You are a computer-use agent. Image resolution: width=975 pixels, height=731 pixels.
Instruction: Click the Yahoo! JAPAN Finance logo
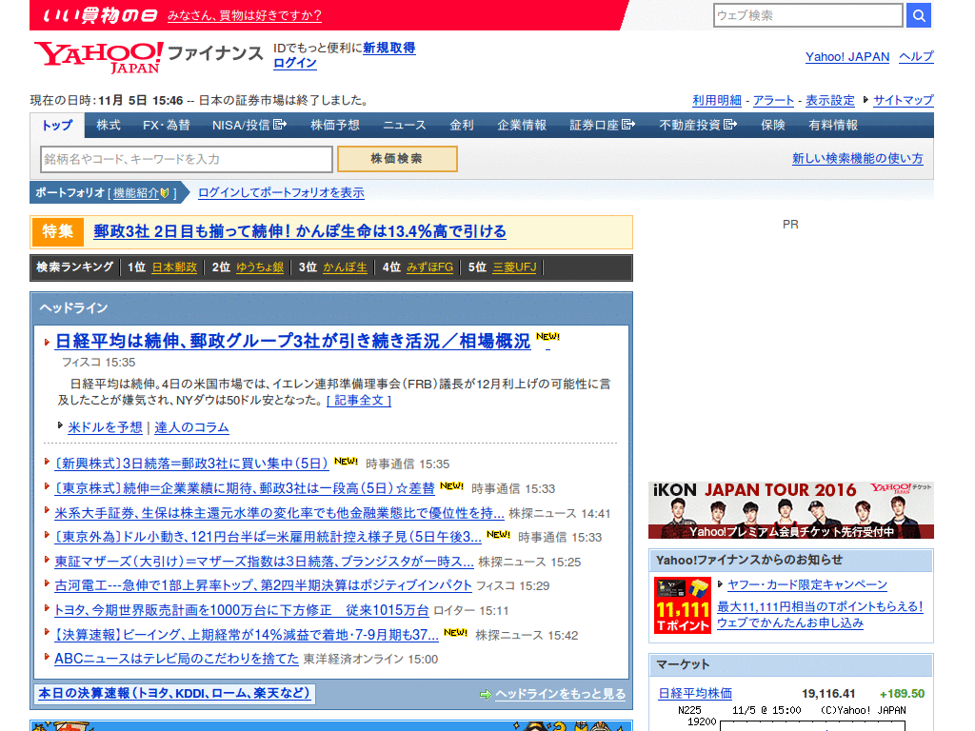tap(149, 56)
